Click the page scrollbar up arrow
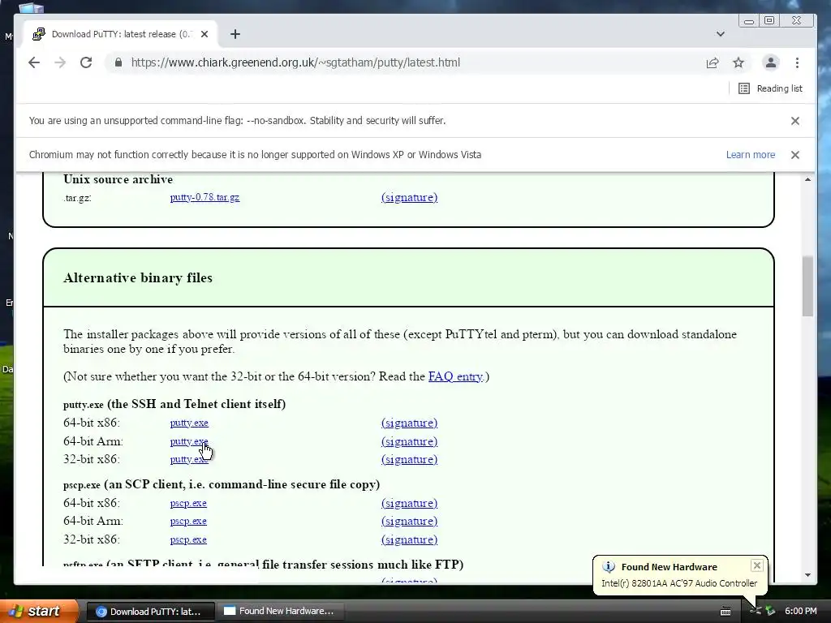The height and width of the screenshot is (623, 831). 807,179
